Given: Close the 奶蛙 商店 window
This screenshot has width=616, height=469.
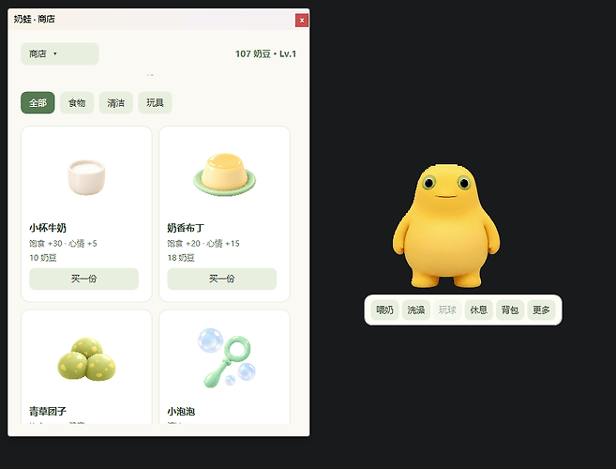Looking at the screenshot, I should (x=302, y=21).
